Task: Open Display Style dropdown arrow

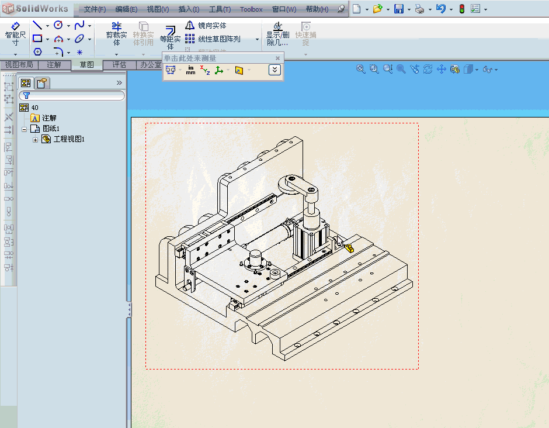Action: click(x=477, y=70)
